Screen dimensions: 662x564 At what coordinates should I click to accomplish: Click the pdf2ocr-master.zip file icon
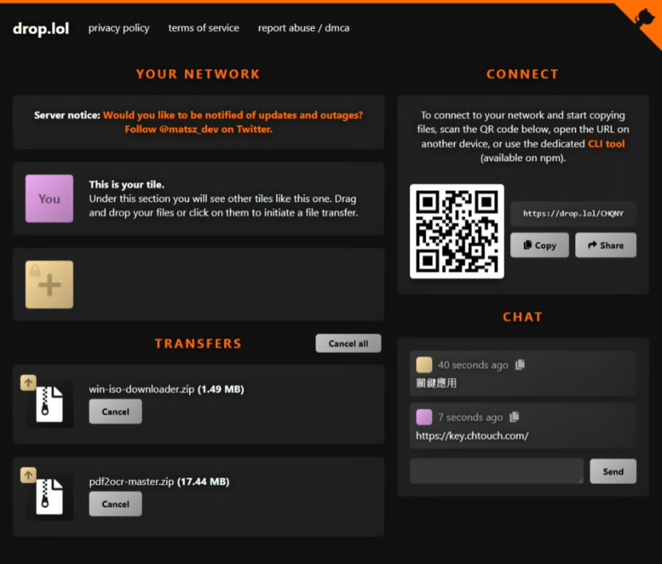click(49, 495)
